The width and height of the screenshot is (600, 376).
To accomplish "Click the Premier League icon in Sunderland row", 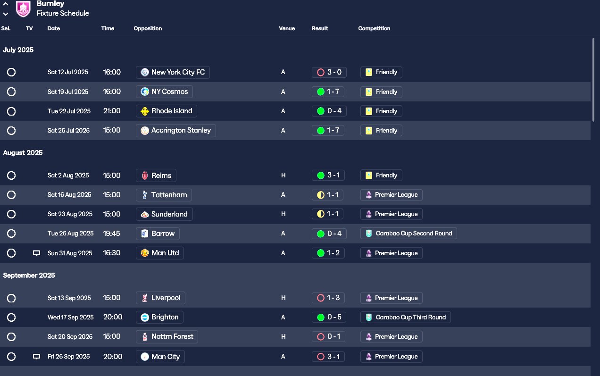I will pos(368,214).
